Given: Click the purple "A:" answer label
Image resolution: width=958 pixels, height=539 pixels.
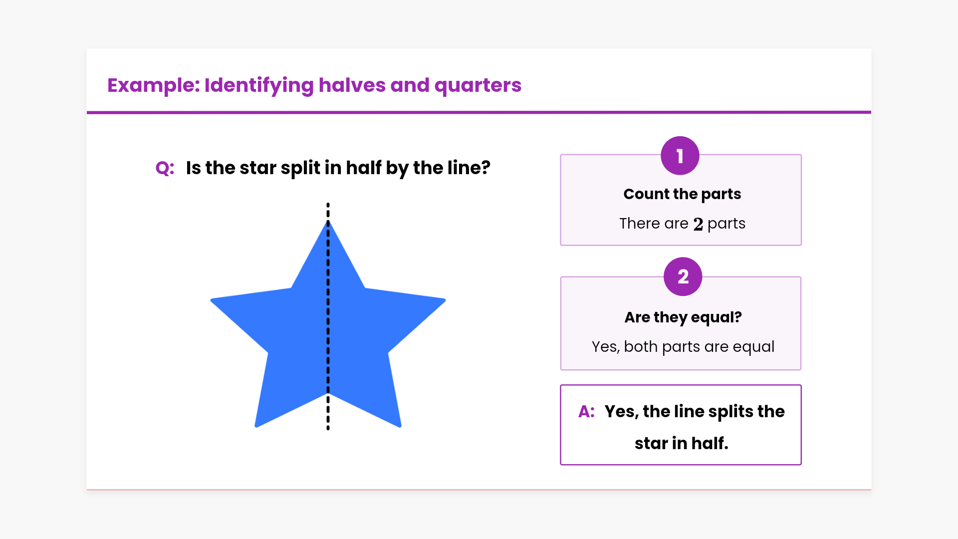Looking at the screenshot, I should (x=586, y=412).
